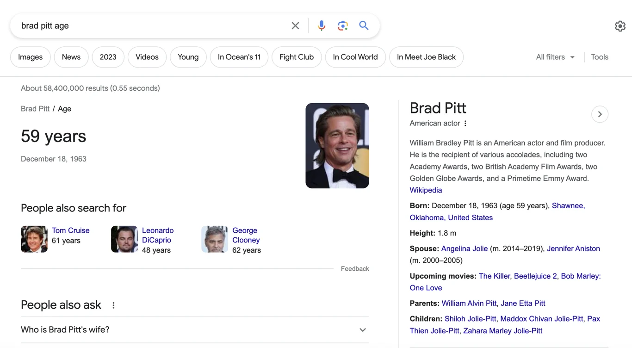This screenshot has width=632, height=348.
Task: Send feedback via the Feedback link
Action: [354, 269]
